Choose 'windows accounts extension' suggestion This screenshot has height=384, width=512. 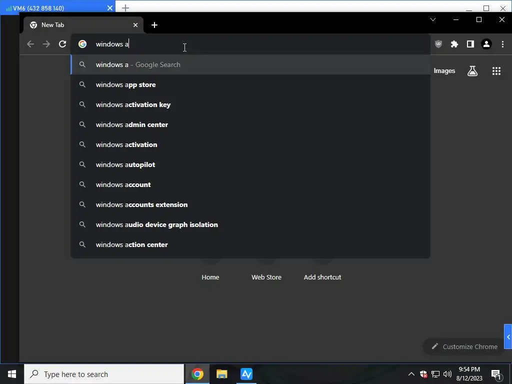(250, 204)
